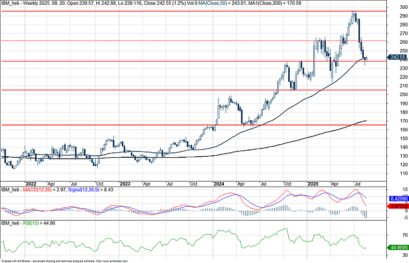Click the 2023 year label on time axis
This screenshot has height=263, width=409.
(125, 184)
